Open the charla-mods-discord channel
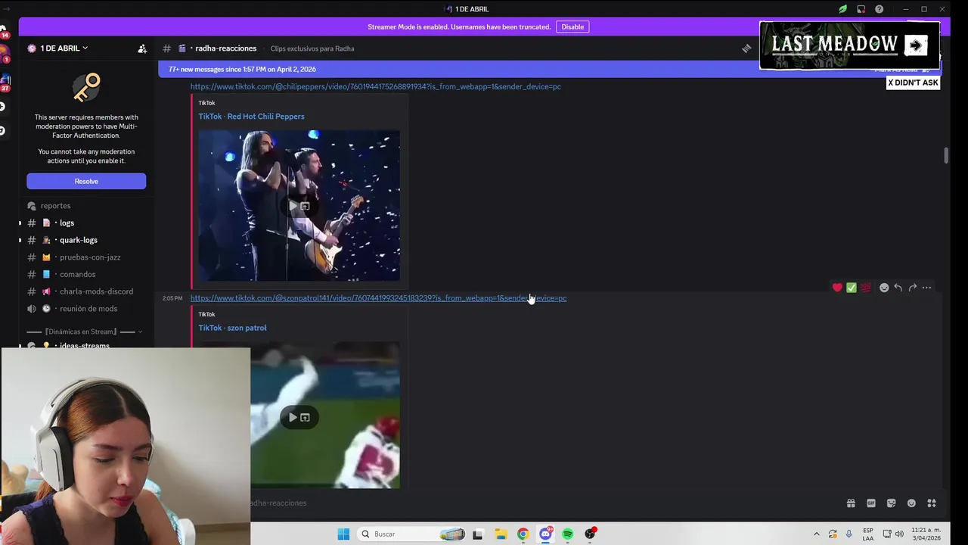The image size is (968, 545). (x=96, y=291)
